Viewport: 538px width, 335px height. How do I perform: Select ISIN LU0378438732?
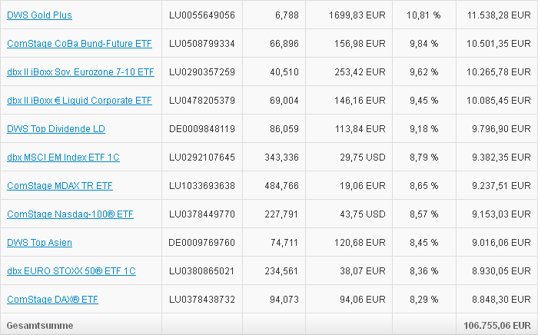point(202,300)
